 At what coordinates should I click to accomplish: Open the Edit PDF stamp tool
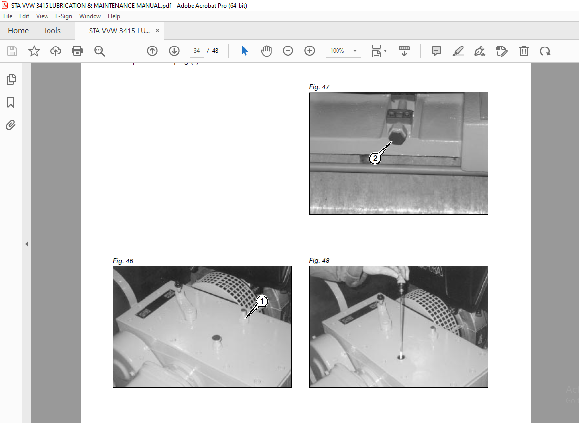pyautogui.click(x=501, y=51)
